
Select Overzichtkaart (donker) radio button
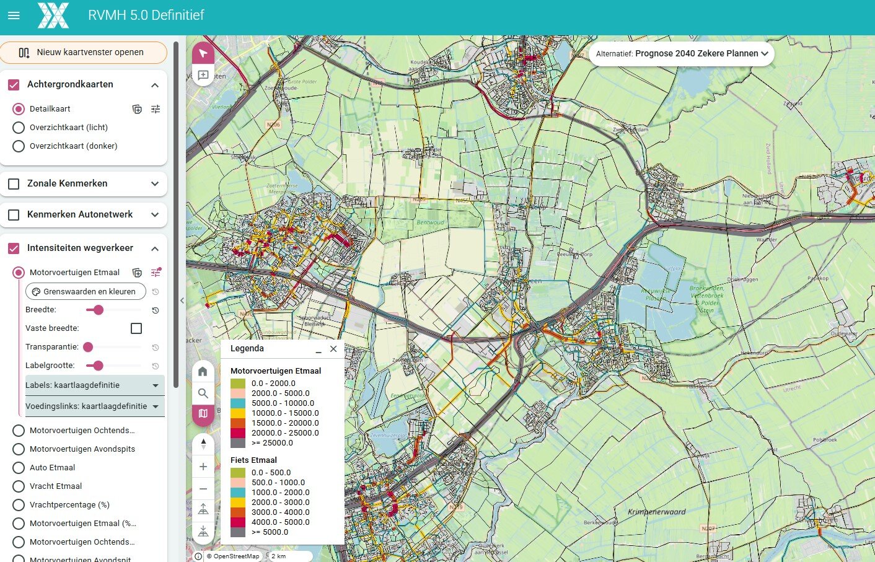[19, 146]
